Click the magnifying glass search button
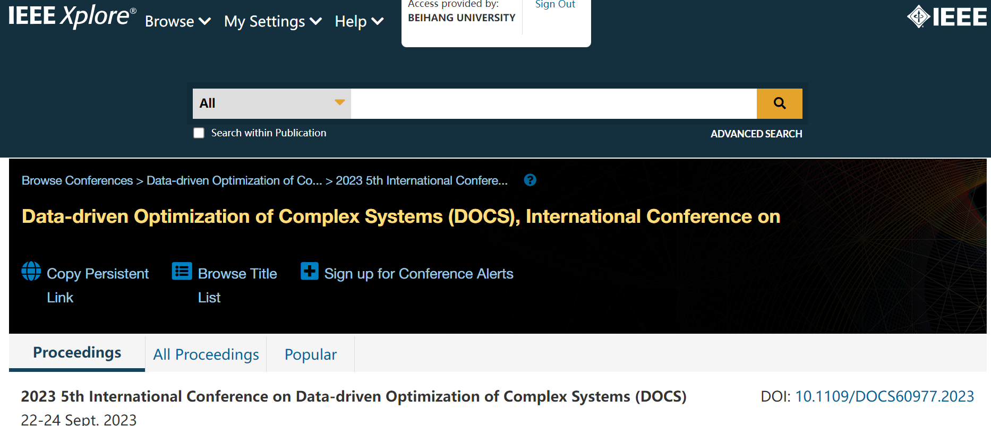This screenshot has height=426, width=991. (779, 103)
